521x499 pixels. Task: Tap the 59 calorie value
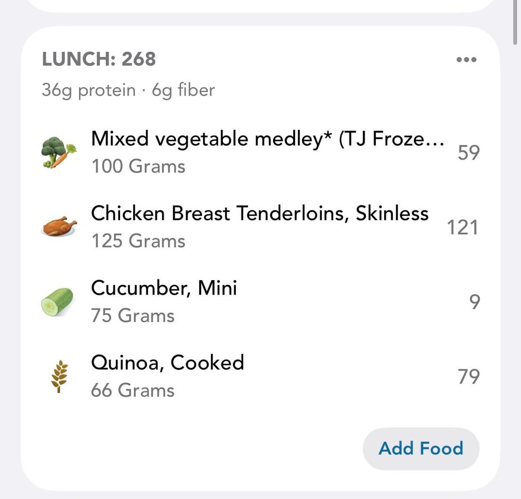[468, 153]
